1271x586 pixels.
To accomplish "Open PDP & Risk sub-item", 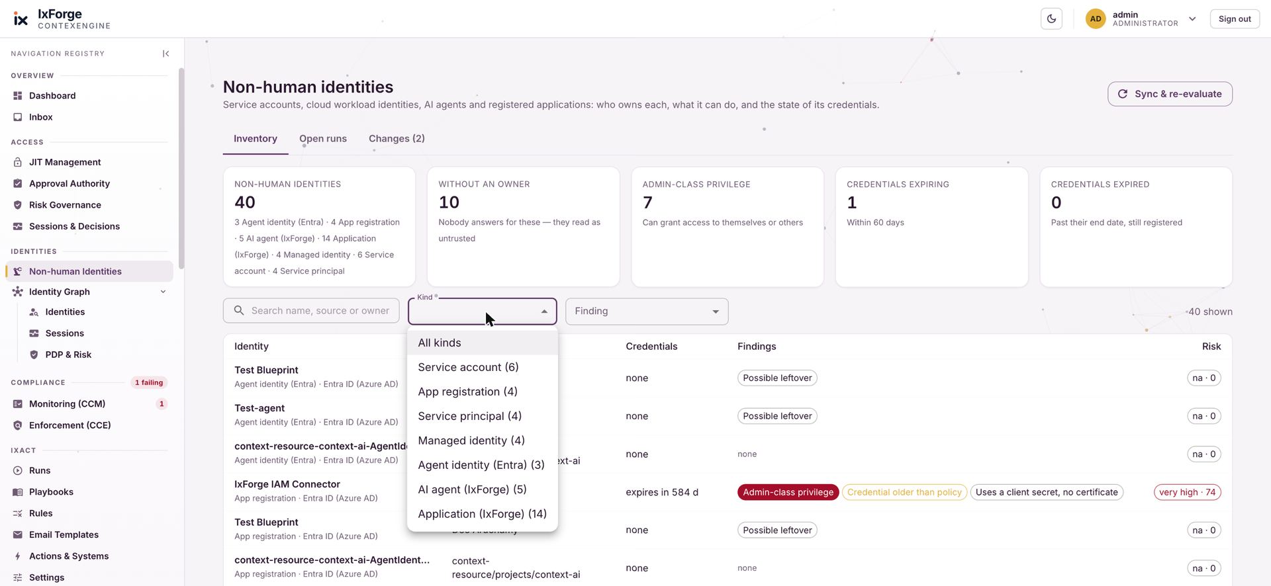I will pyautogui.click(x=68, y=355).
